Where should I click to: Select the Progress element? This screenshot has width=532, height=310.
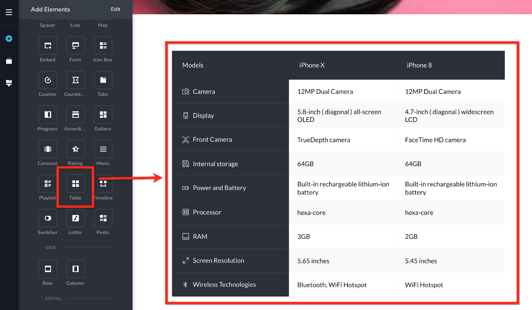pyautogui.click(x=48, y=115)
